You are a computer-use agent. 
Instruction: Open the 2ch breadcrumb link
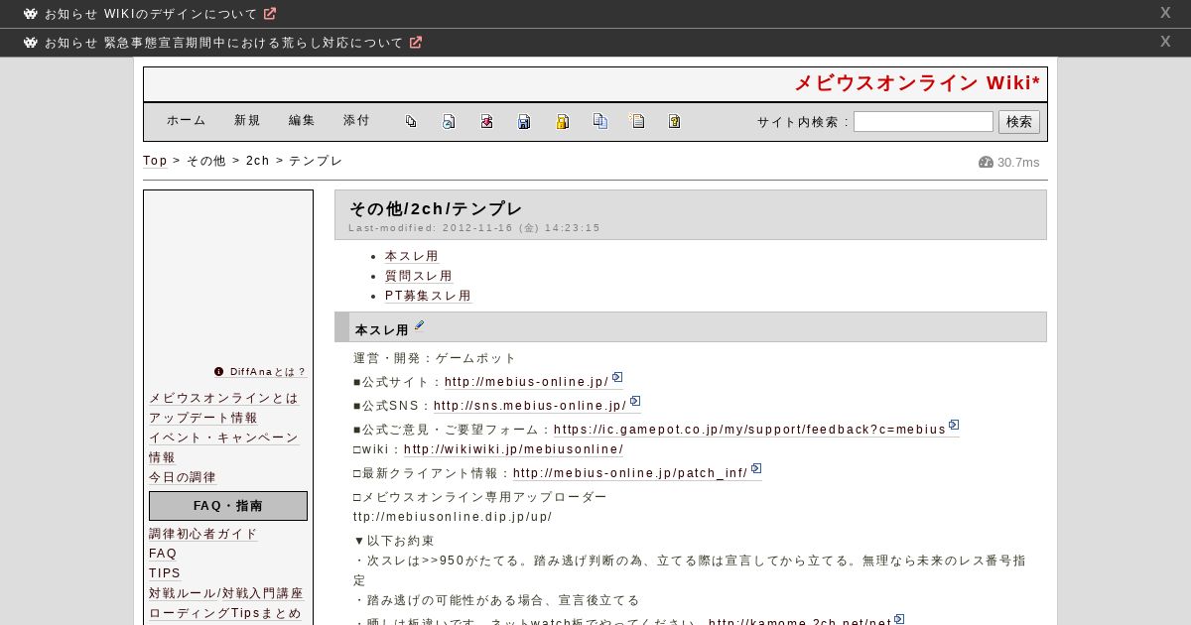point(258,161)
